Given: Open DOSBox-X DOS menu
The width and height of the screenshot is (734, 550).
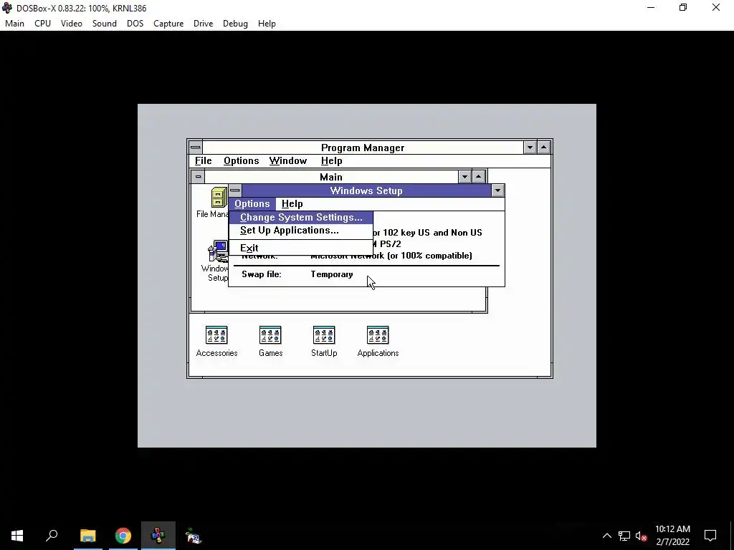Looking at the screenshot, I should tap(135, 24).
